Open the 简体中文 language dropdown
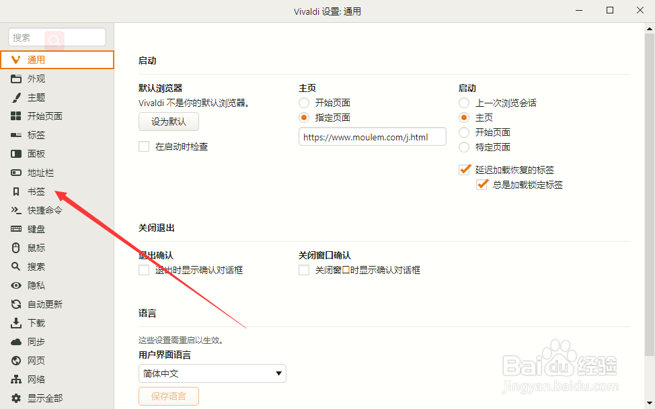 (213, 373)
